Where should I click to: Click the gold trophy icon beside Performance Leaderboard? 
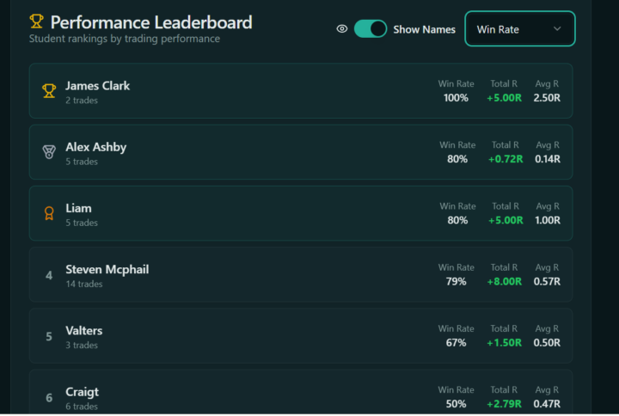point(36,21)
